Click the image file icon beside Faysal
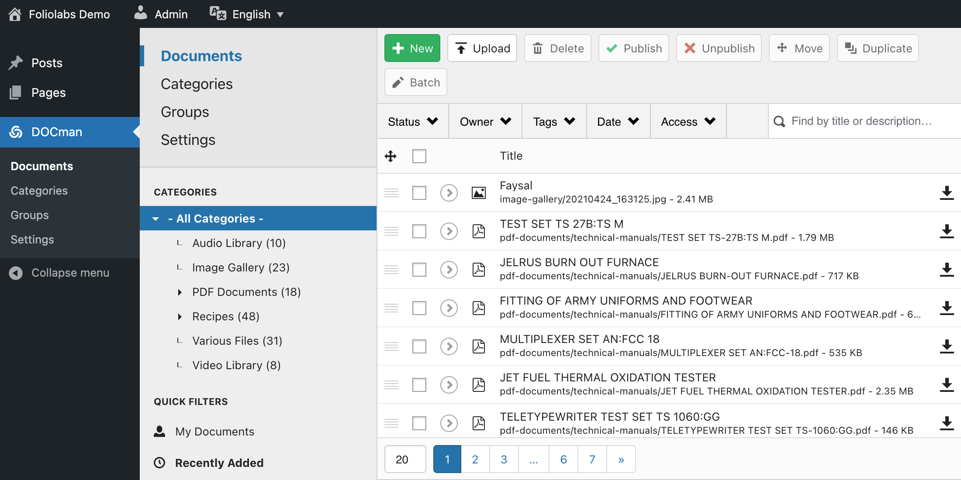 [479, 192]
